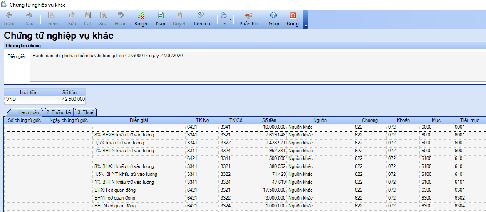Click the Phản hồi megaphone icon

point(248,15)
